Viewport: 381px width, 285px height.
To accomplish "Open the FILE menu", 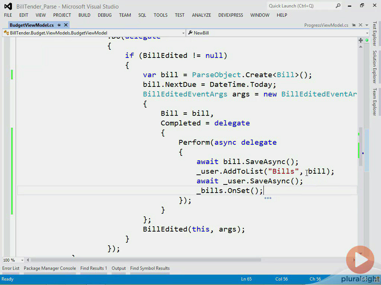I will coord(8,15).
